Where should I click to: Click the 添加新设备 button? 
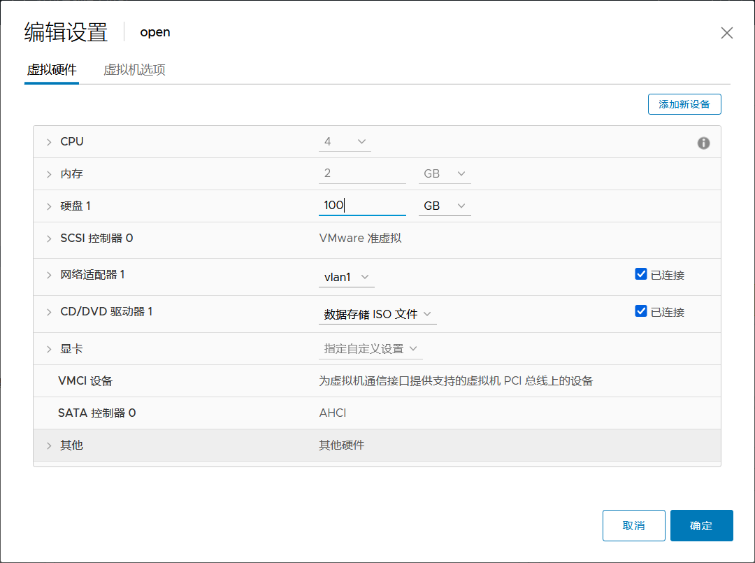click(x=684, y=104)
